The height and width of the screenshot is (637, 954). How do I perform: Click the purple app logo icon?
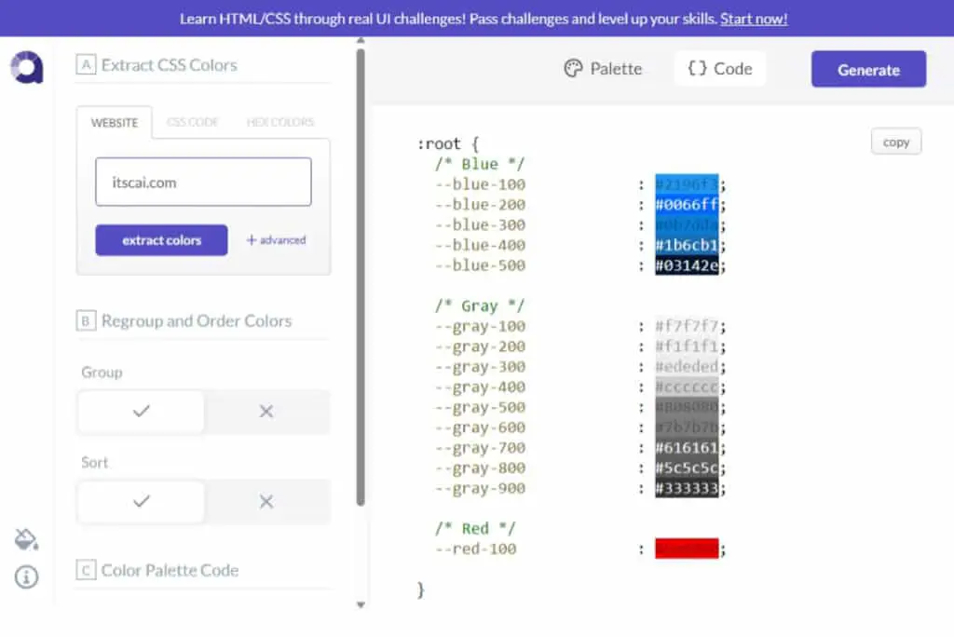[x=27, y=67]
